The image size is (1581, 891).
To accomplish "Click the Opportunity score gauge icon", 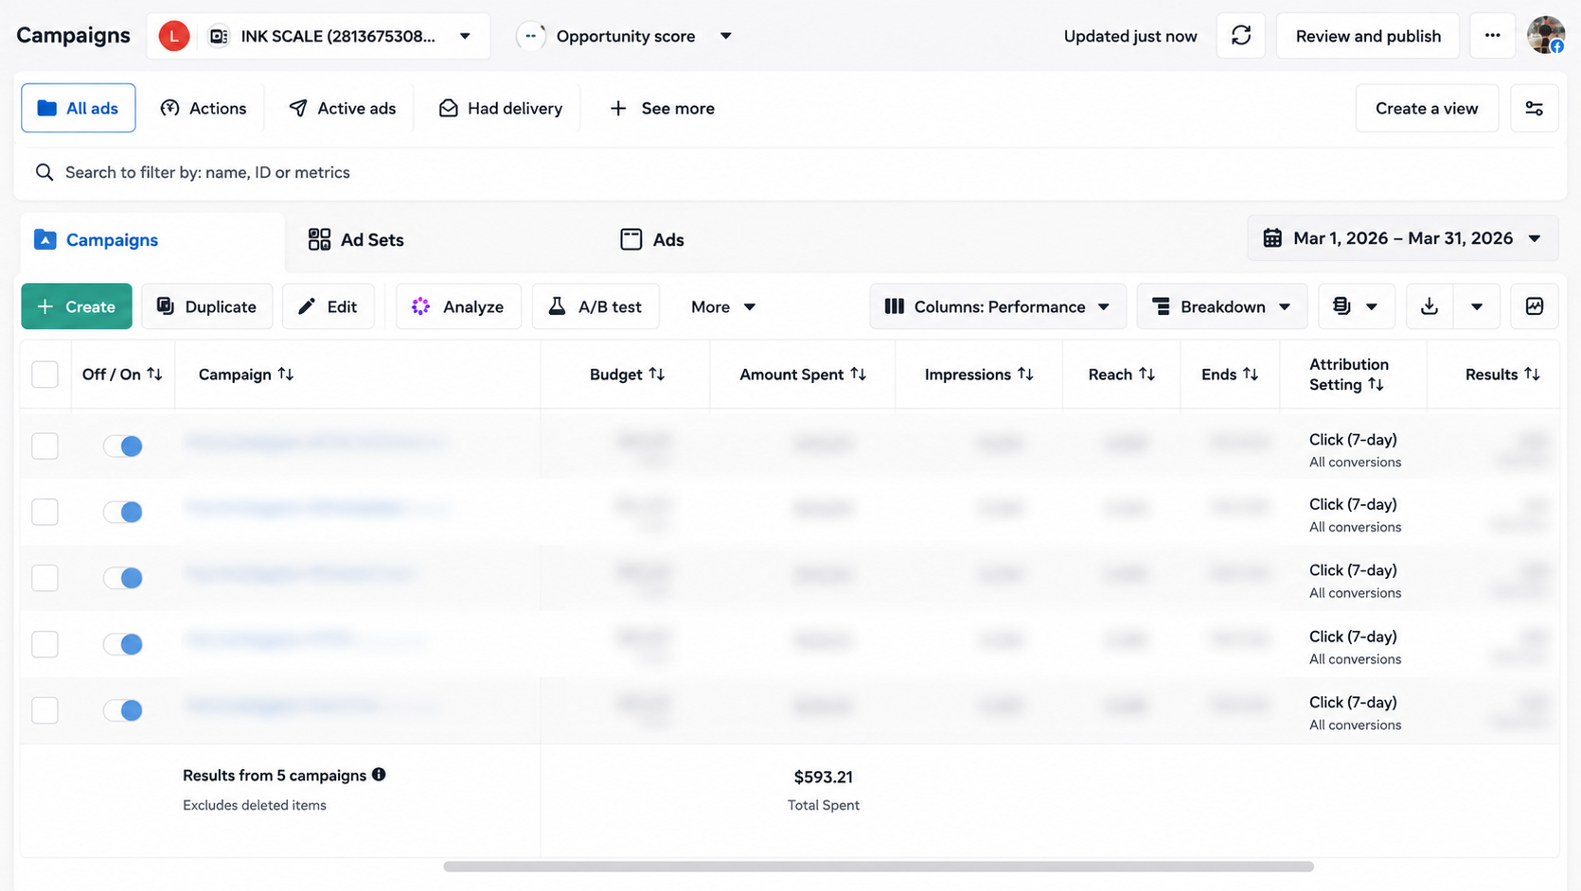I will (x=531, y=36).
